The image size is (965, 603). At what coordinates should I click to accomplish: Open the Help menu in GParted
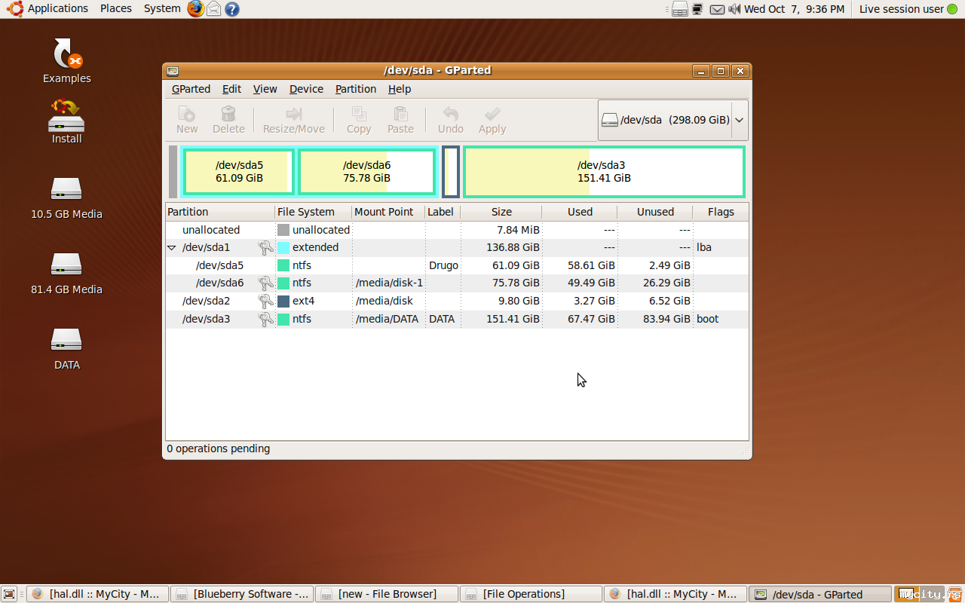[x=400, y=89]
